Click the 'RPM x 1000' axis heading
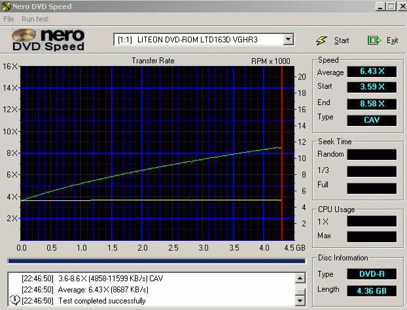Screen dimensions: 407x310 [270, 61]
